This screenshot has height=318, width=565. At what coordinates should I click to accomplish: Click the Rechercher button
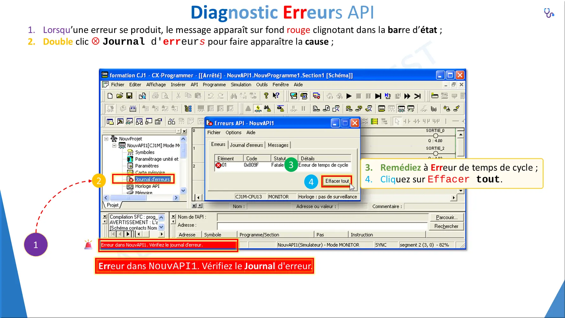point(446,226)
